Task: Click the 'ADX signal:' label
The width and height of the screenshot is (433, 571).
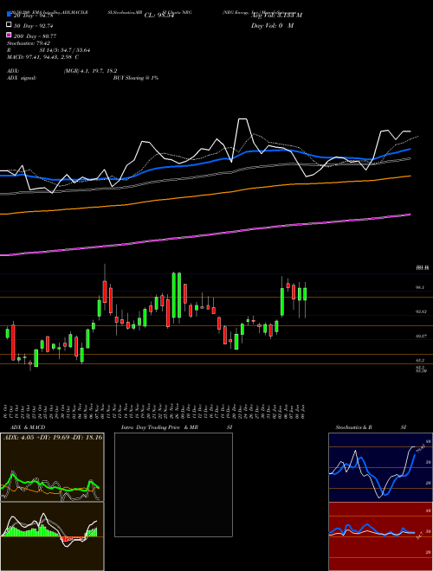Action: coord(22,78)
